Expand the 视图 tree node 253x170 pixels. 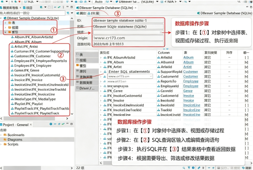click(x=5, y=28)
